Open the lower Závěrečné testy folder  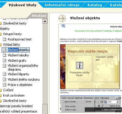15,101
